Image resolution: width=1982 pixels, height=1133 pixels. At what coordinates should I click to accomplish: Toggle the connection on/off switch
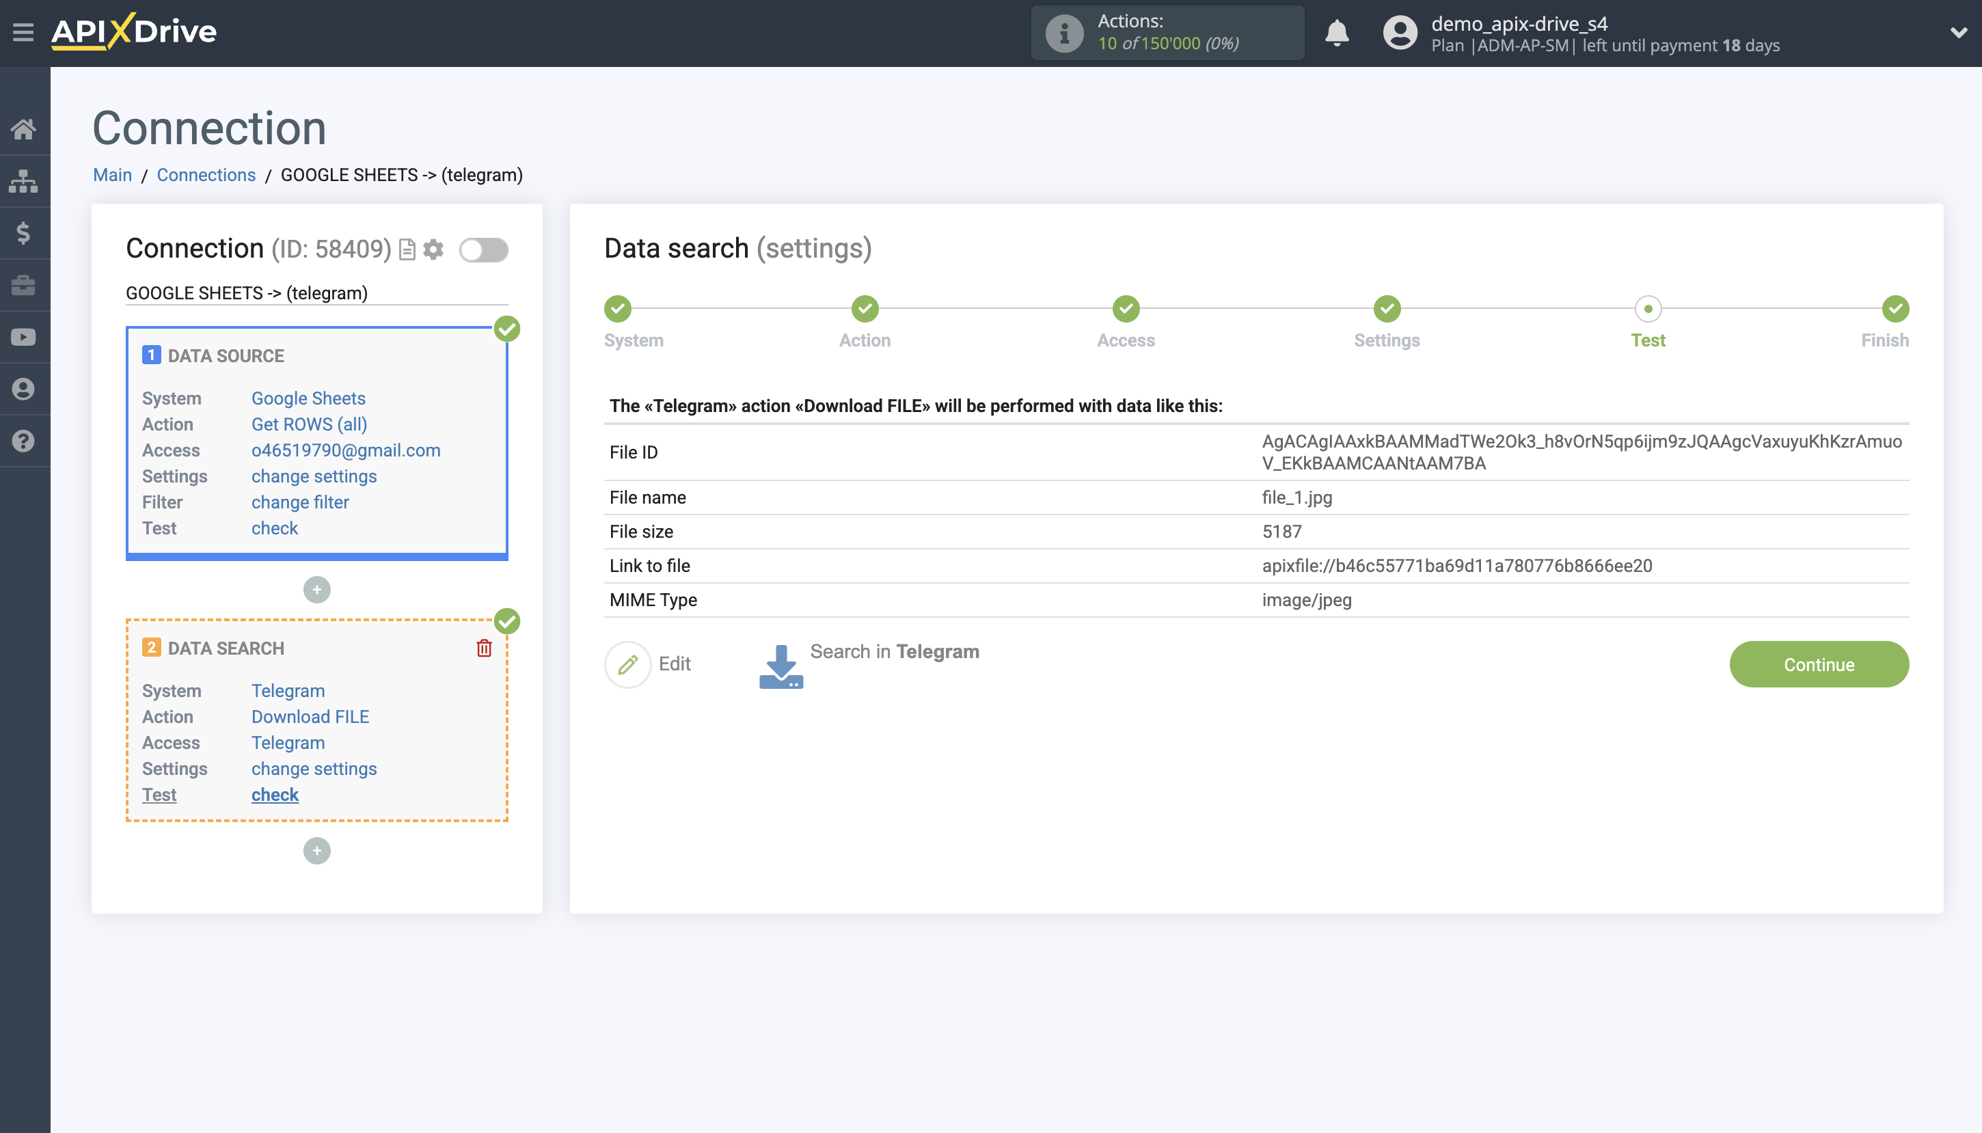pyautogui.click(x=483, y=250)
